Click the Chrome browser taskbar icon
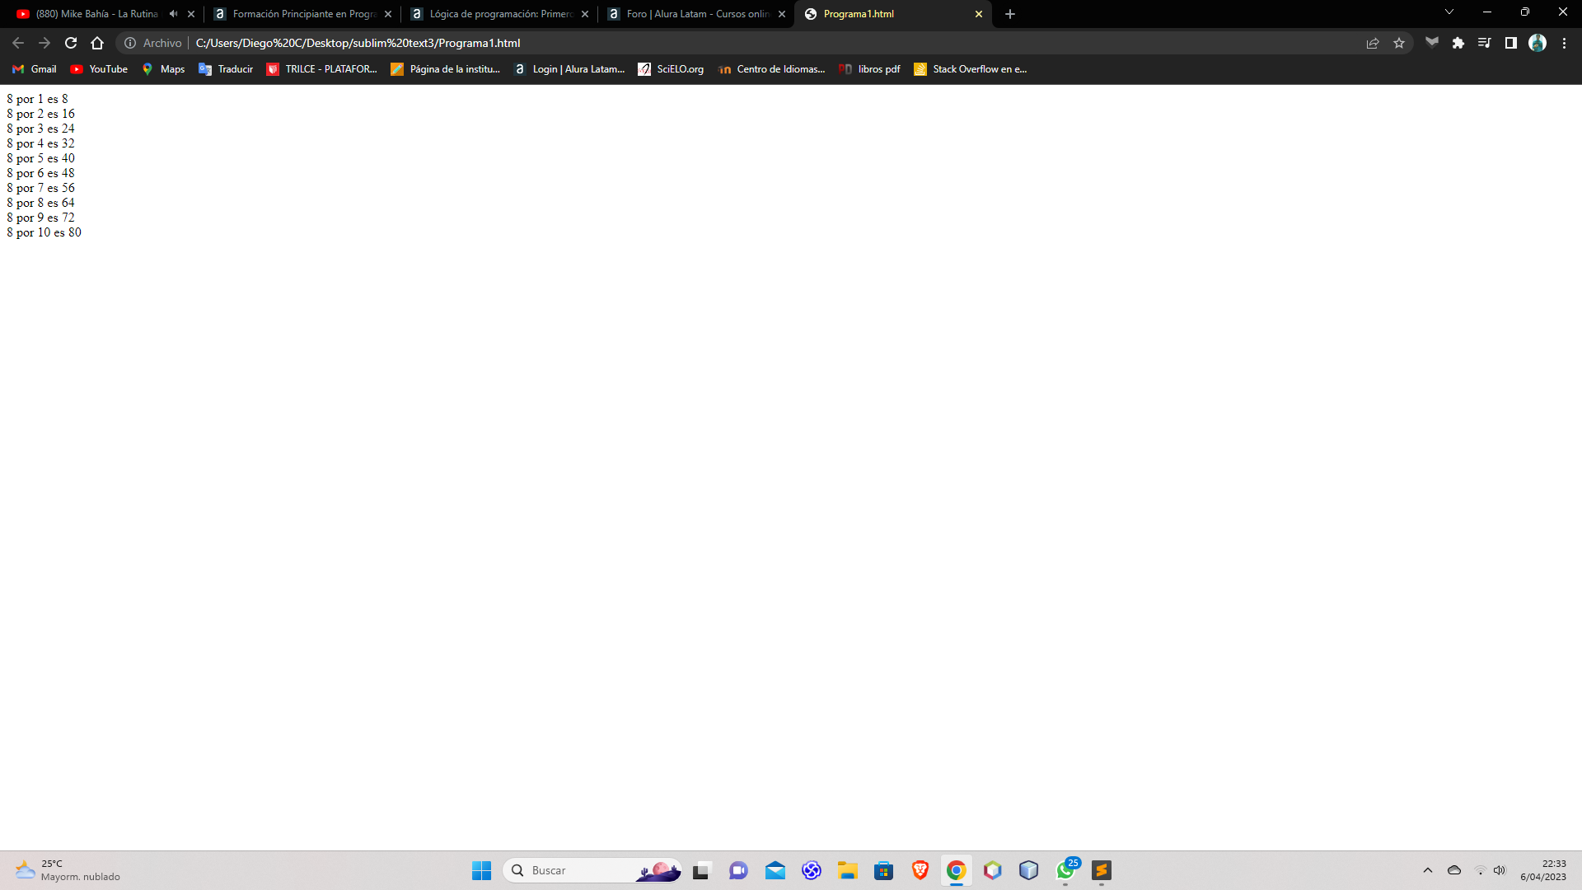Viewport: 1582px width, 890px height. tap(955, 869)
